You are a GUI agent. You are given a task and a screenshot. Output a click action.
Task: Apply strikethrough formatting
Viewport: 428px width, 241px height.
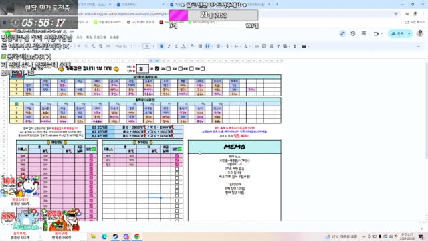point(176,46)
